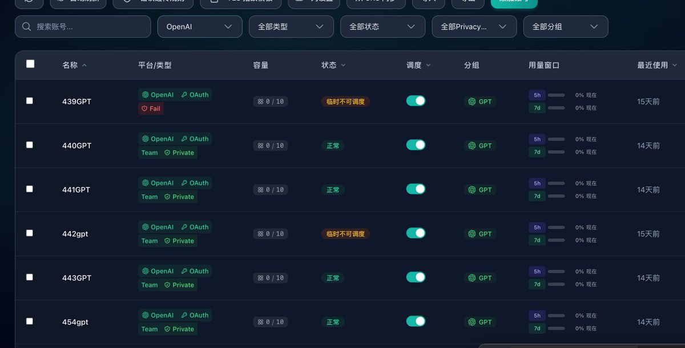This screenshot has height=348, width=685.
Task: Click the capacity grid icon 0/10 for 454gpt
Action: pos(271,322)
